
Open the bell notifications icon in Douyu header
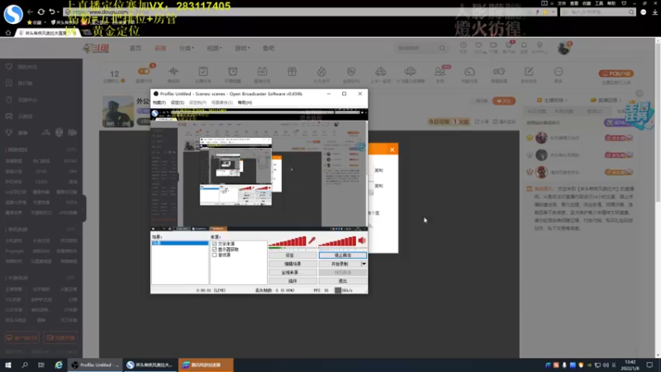524,45
